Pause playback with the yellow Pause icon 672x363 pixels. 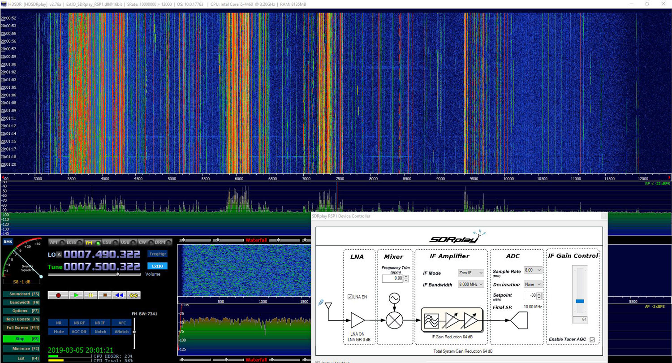point(90,295)
